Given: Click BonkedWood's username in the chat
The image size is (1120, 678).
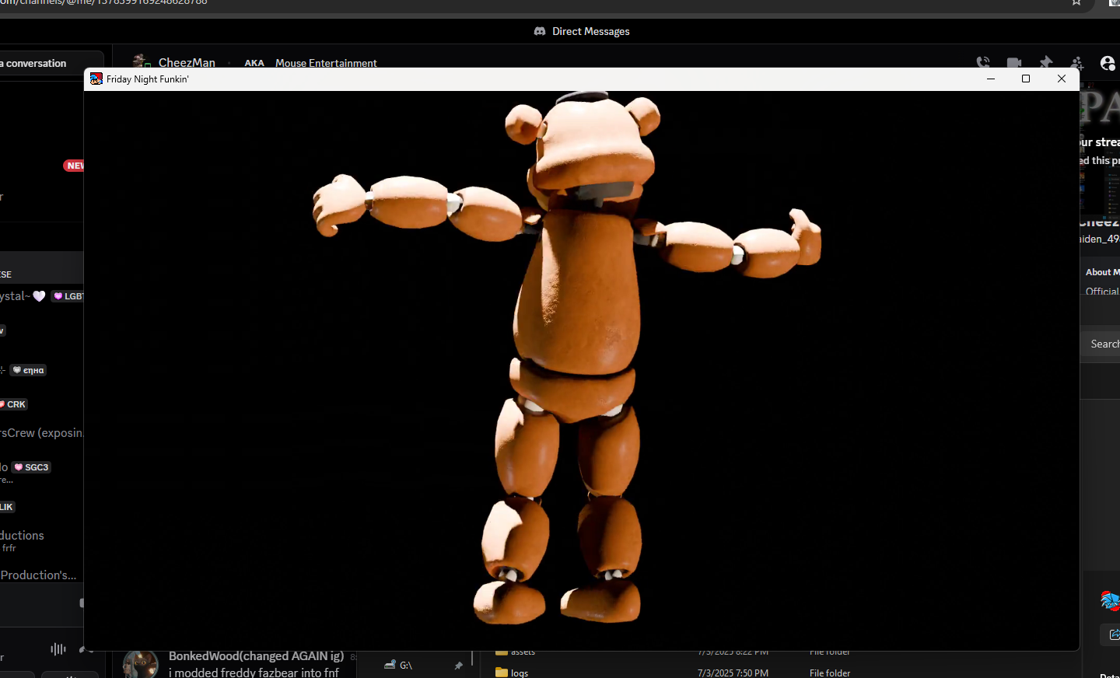Looking at the screenshot, I should 256,656.
